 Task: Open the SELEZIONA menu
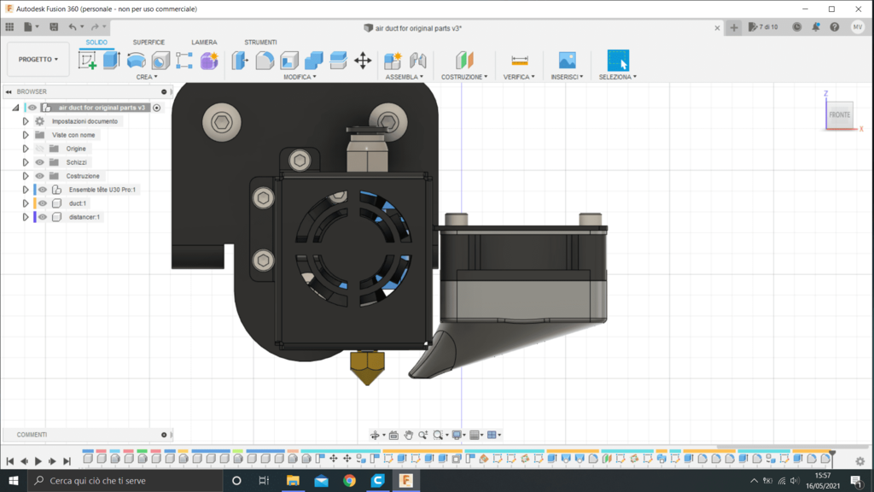click(618, 77)
